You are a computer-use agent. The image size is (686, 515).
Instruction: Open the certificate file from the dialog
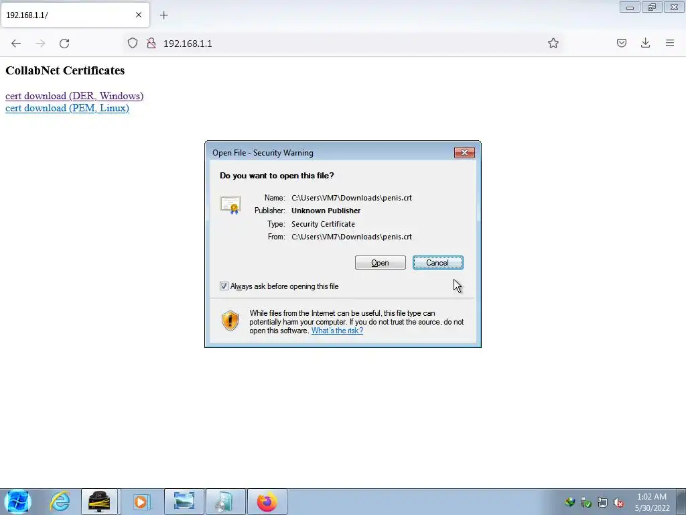[381, 263]
